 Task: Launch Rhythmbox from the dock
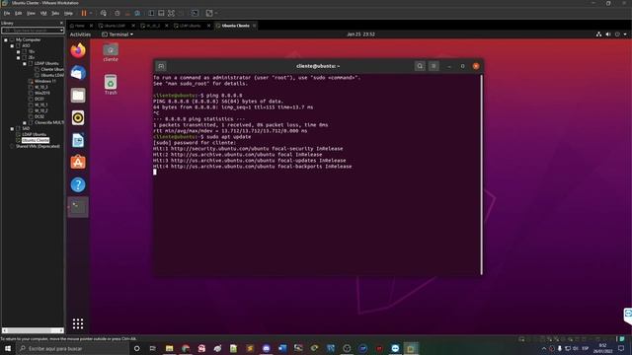click(x=78, y=118)
